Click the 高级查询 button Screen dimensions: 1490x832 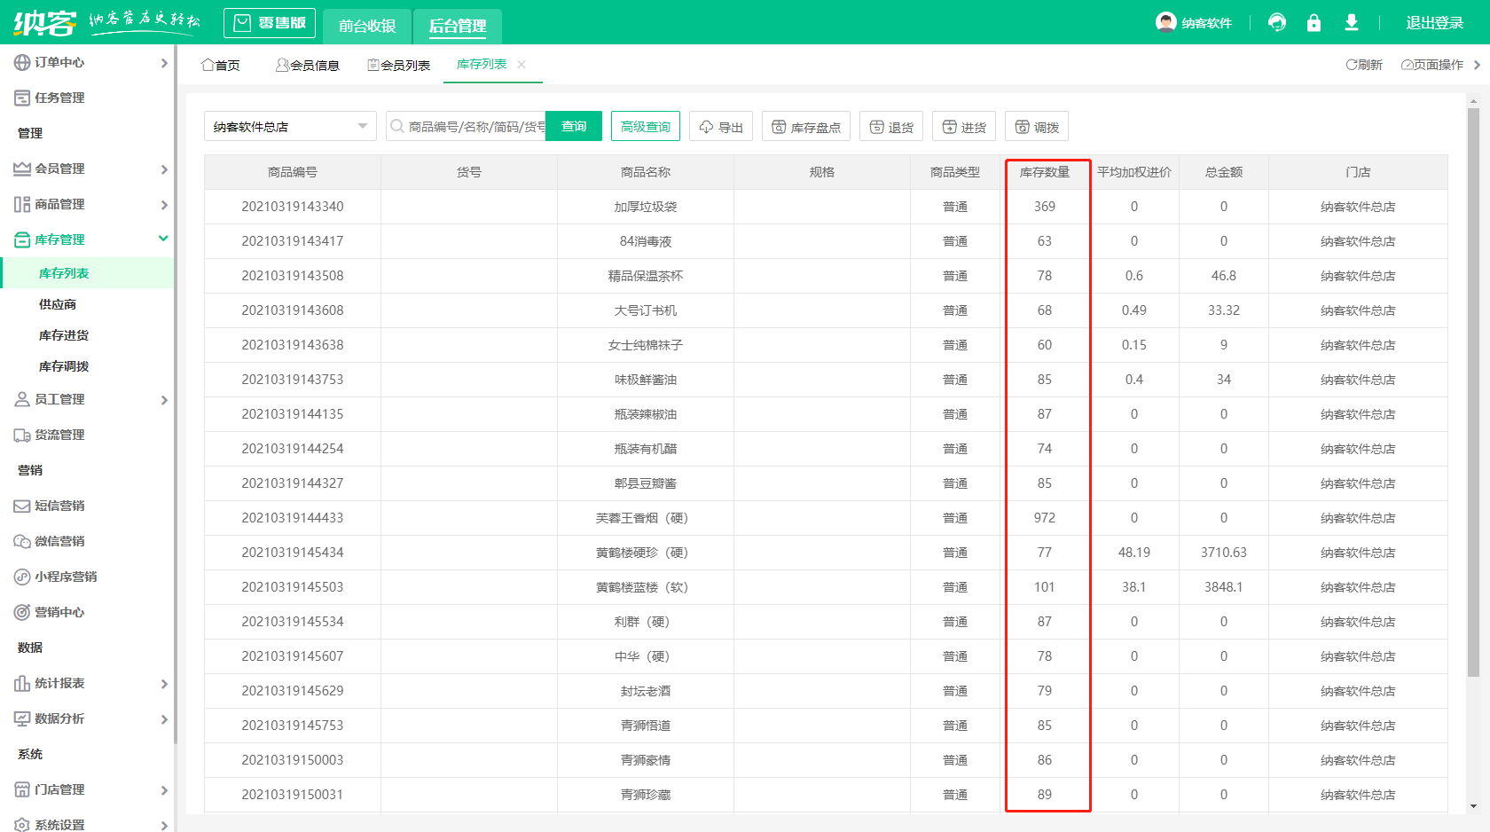coord(645,127)
